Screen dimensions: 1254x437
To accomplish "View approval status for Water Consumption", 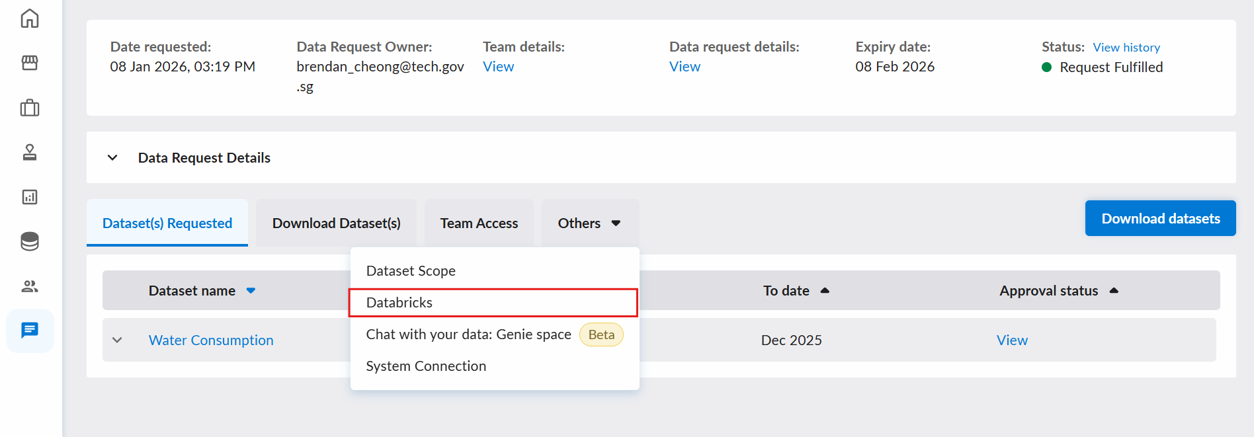I will 1012,340.
